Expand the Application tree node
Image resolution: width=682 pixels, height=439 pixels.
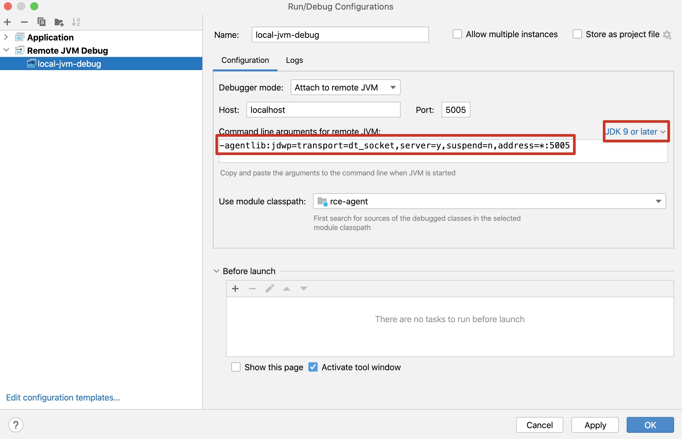[x=6, y=37]
